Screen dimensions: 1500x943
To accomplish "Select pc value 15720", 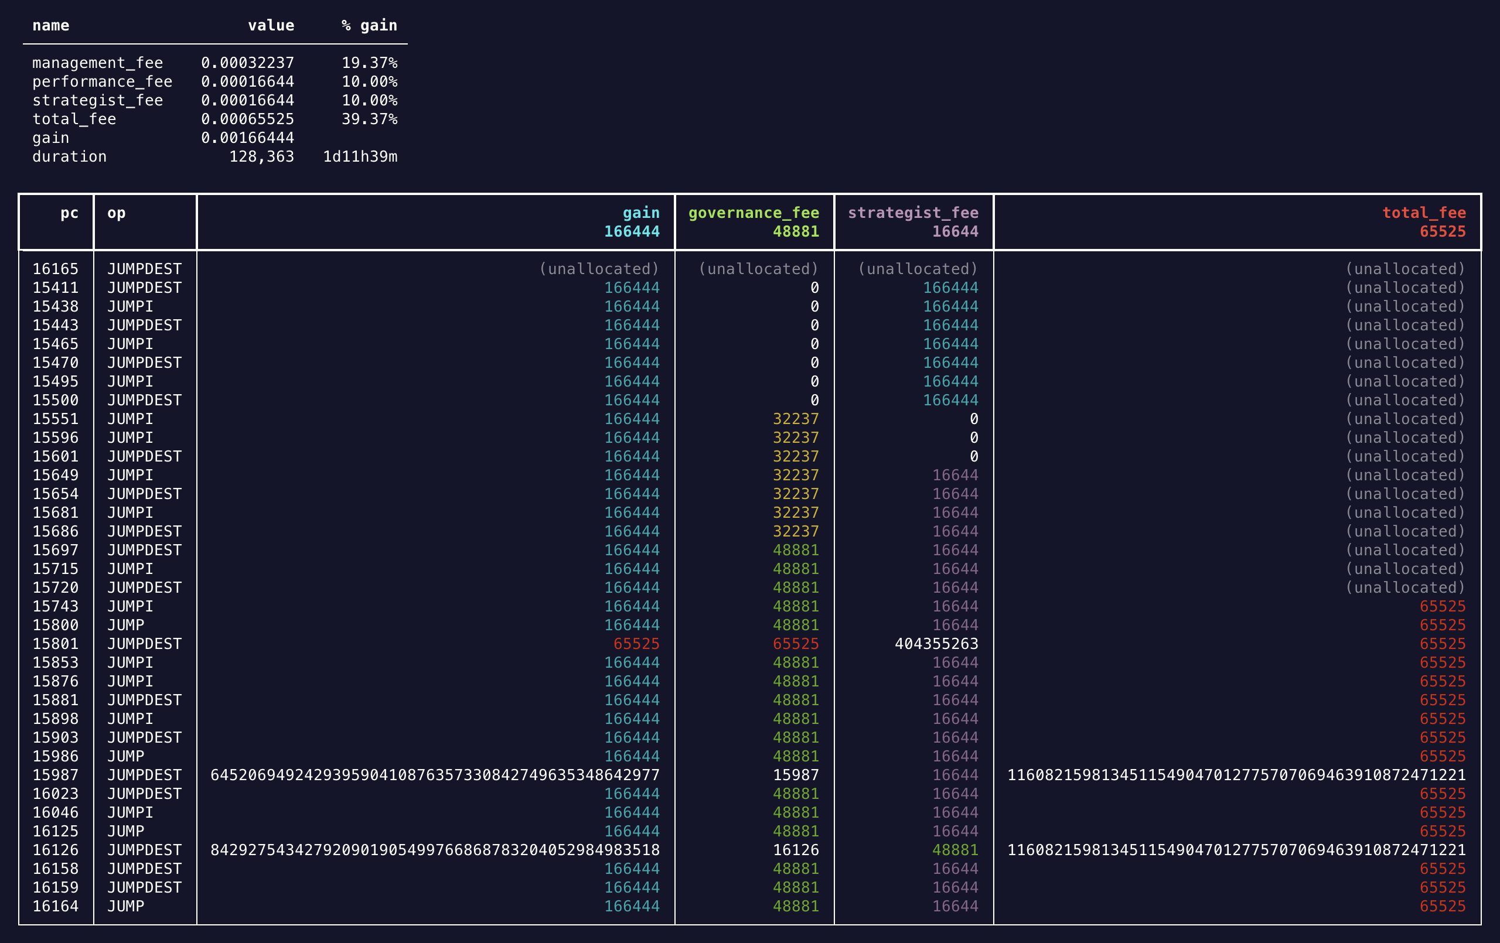I will point(56,588).
